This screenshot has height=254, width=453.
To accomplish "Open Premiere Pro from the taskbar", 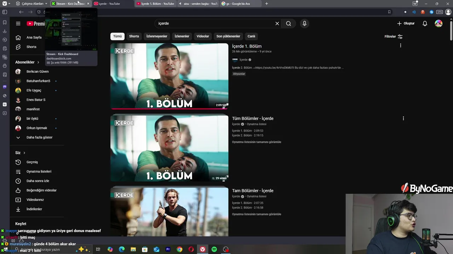I will pyautogui.click(x=168, y=249).
